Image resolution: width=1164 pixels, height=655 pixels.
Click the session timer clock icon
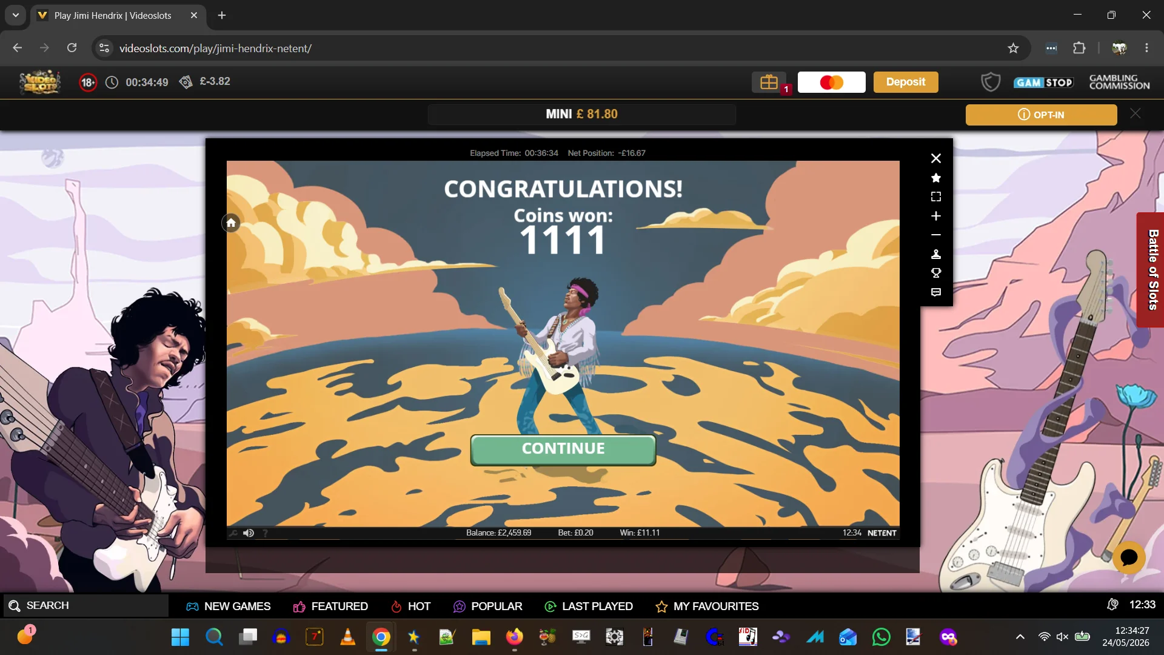[112, 82]
